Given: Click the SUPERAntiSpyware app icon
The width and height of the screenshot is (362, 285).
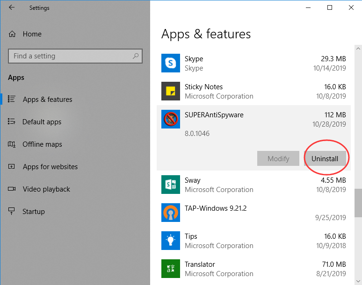Looking at the screenshot, I should point(171,119).
